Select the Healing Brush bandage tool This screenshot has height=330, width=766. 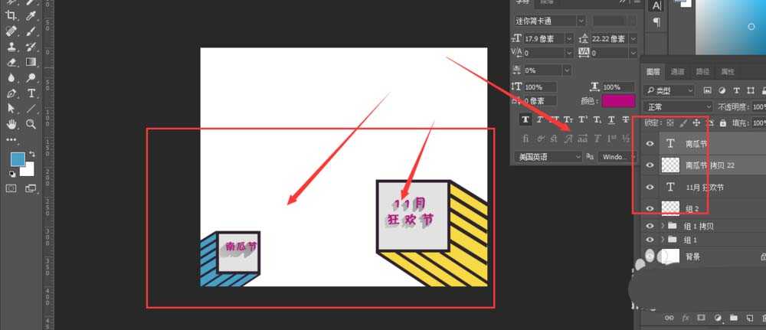click(x=11, y=31)
